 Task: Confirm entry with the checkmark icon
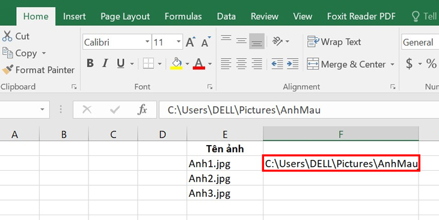[x=115, y=110]
